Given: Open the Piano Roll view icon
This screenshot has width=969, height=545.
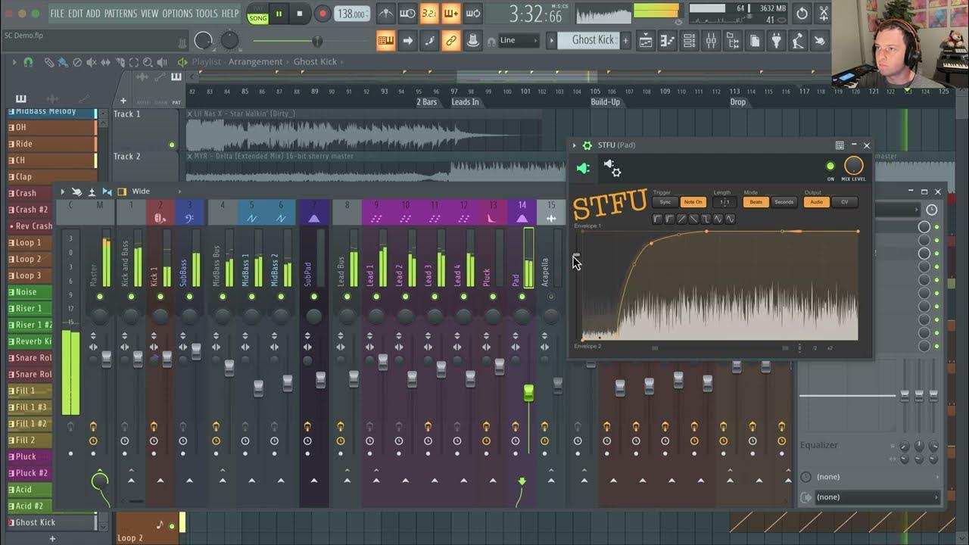Looking at the screenshot, I should 667,41.
